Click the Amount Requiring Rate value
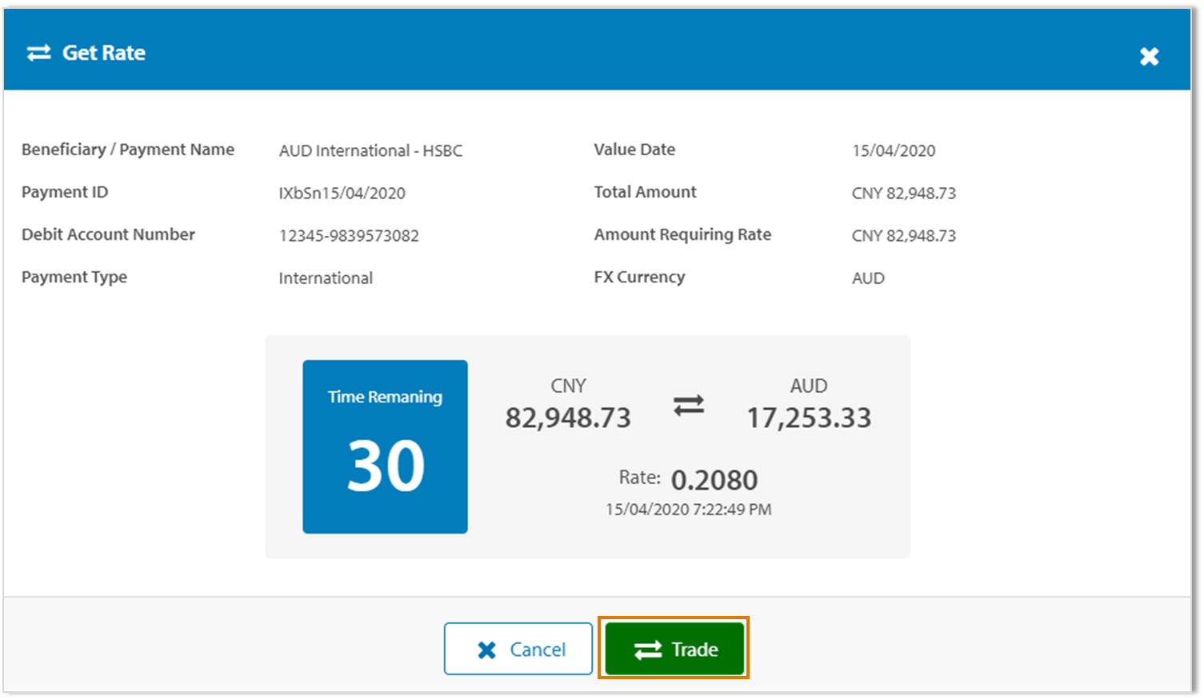Viewport: 1204px width, 700px height. pyautogui.click(x=904, y=235)
